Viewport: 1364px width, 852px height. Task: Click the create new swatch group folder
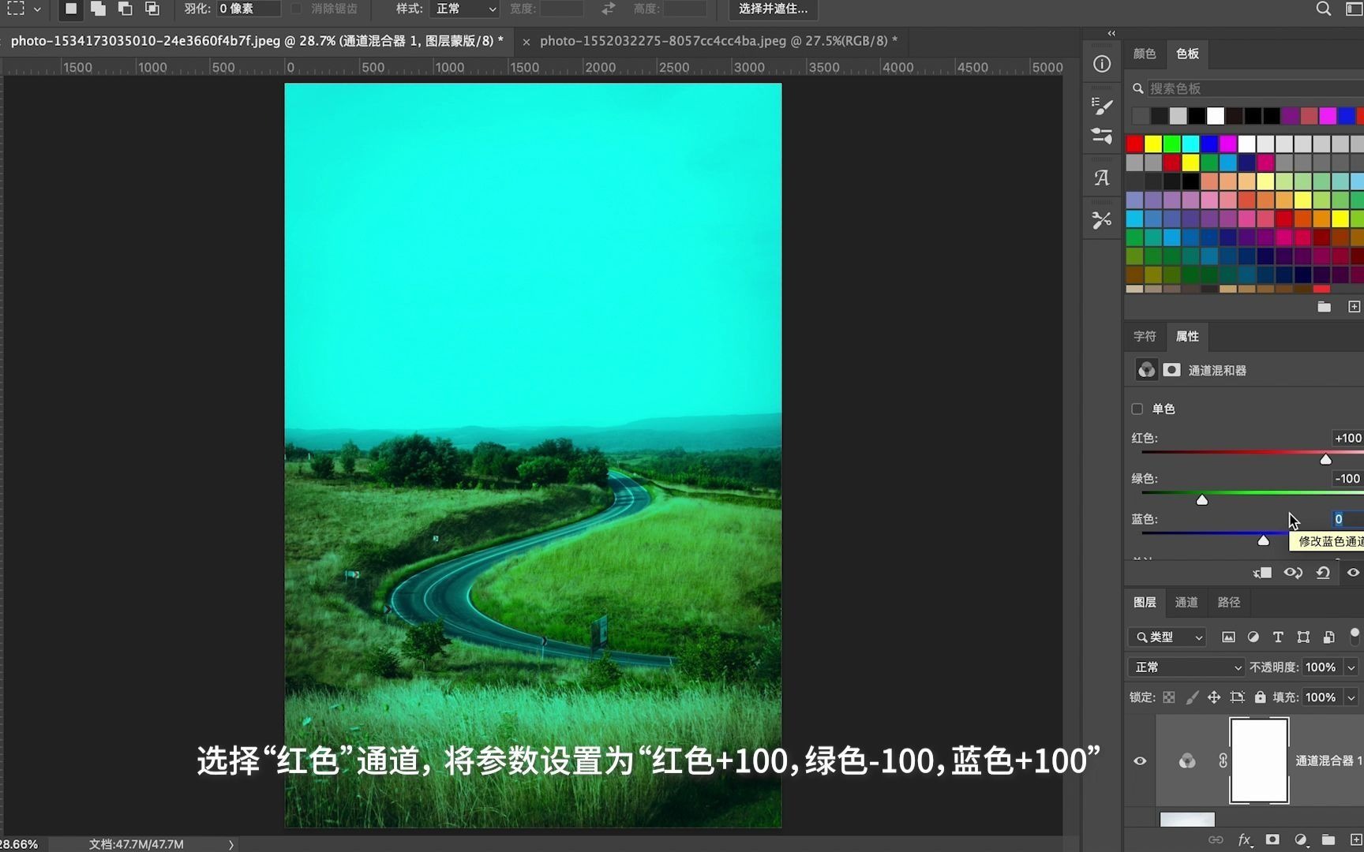pos(1325,306)
